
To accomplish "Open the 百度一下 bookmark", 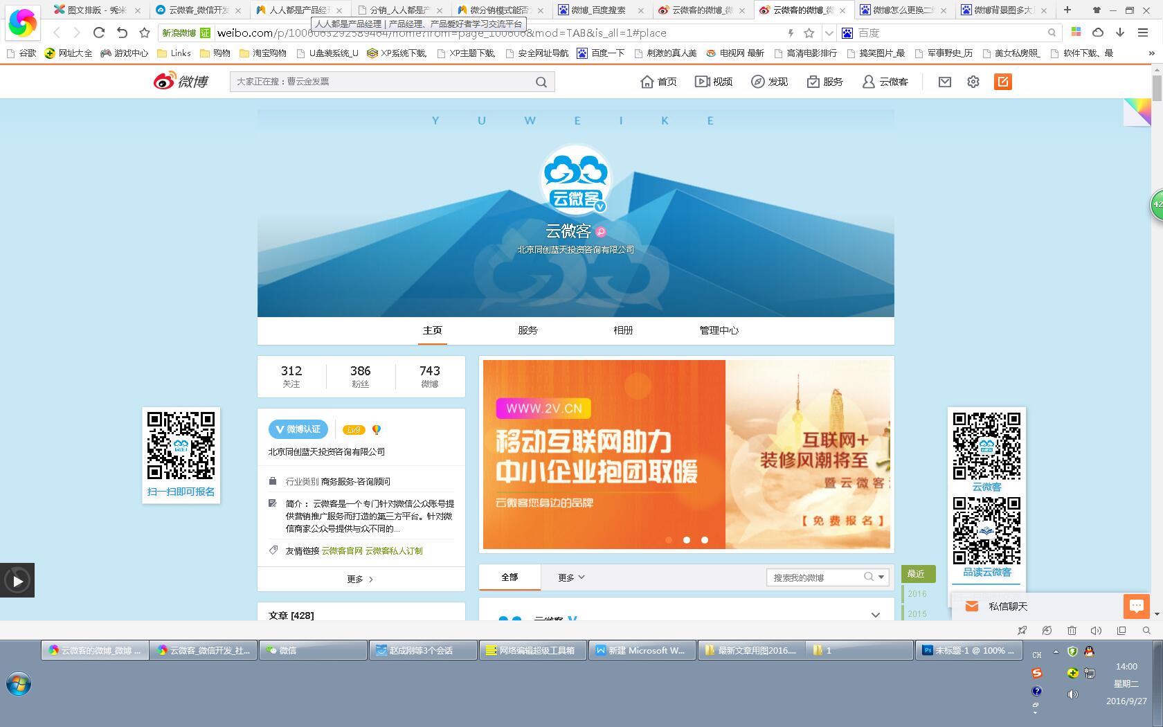I will tap(601, 53).
